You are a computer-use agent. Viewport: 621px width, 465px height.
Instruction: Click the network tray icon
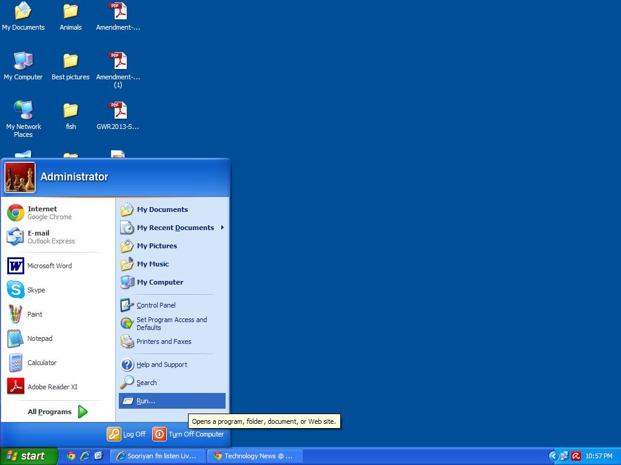pyautogui.click(x=565, y=457)
